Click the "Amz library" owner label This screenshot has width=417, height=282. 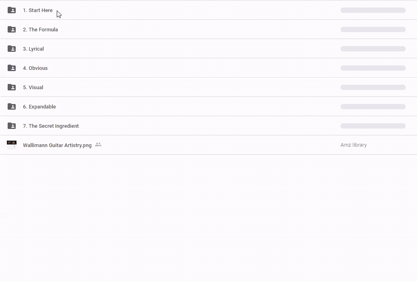click(353, 145)
